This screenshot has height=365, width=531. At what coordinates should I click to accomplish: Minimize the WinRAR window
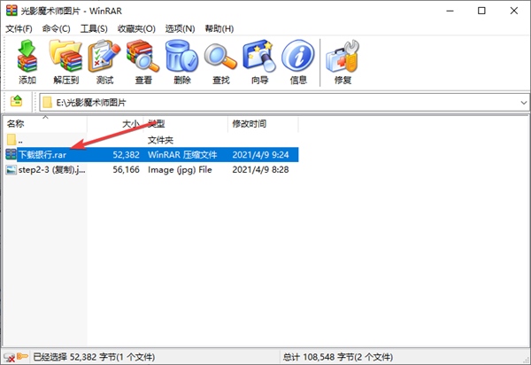coord(450,11)
